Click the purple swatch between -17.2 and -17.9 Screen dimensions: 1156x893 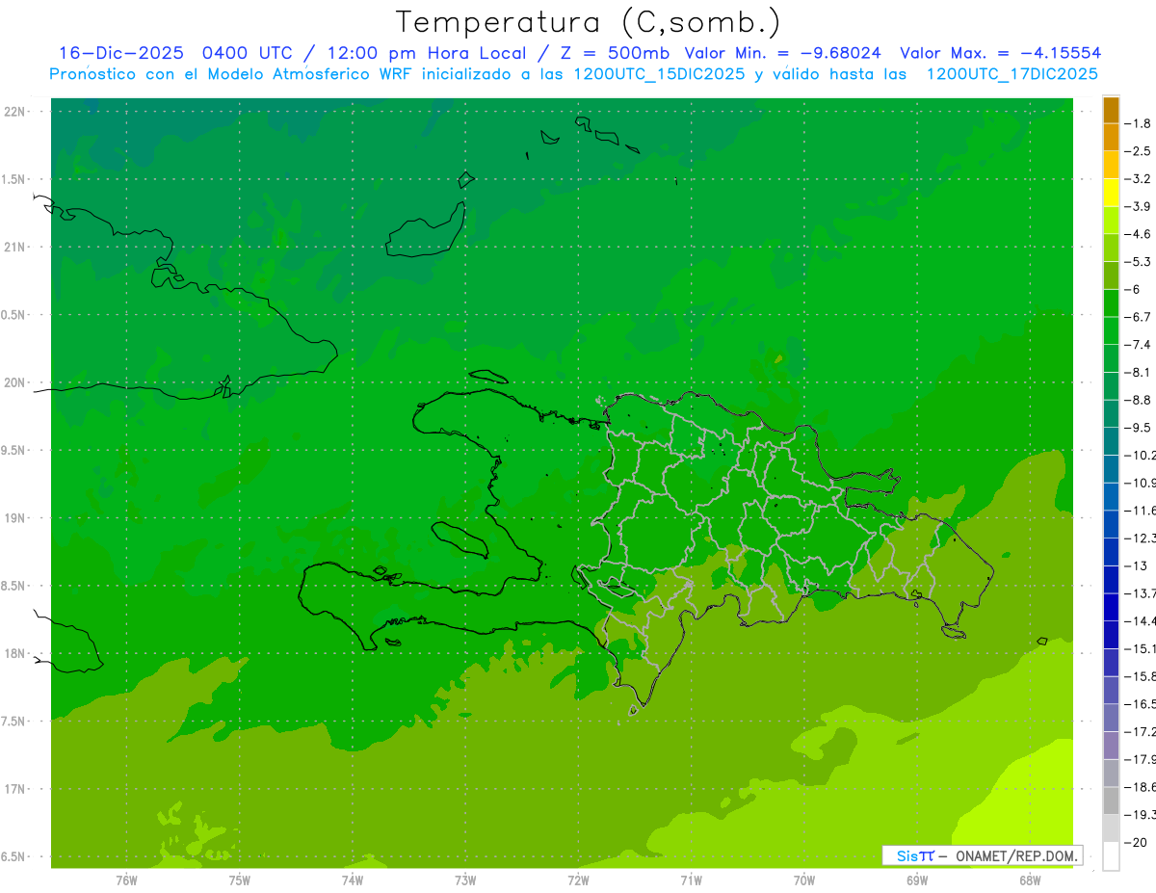click(1111, 746)
